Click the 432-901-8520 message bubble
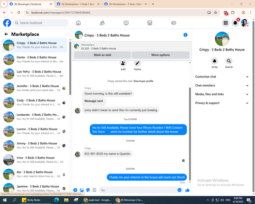Image resolution: width=255 pixels, height=204 pixels. pyautogui.click(x=107, y=154)
